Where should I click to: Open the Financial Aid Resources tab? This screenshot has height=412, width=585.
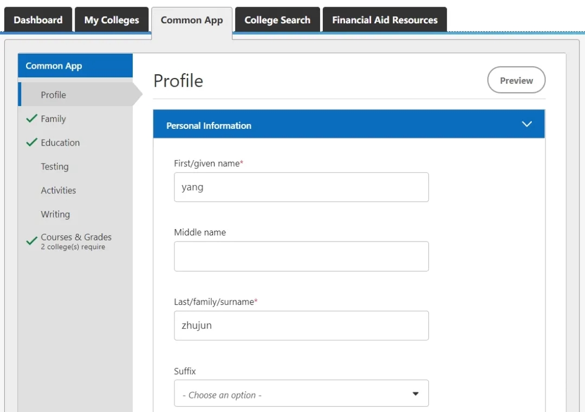385,20
